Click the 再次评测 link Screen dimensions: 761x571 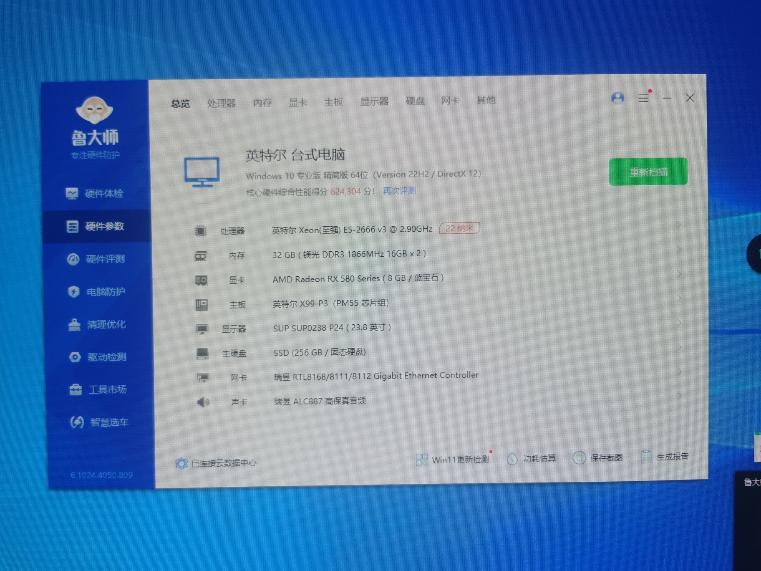(399, 191)
